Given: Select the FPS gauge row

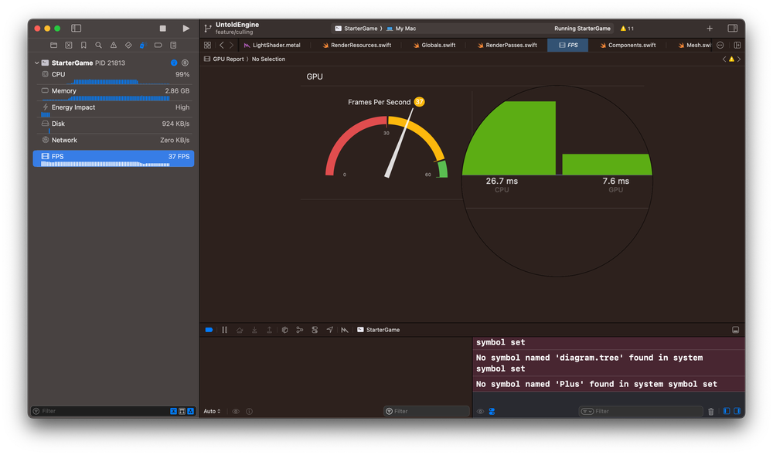Looking at the screenshot, I should click(114, 158).
